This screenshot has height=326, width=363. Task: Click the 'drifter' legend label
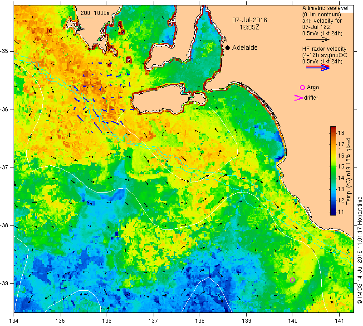click(311, 98)
